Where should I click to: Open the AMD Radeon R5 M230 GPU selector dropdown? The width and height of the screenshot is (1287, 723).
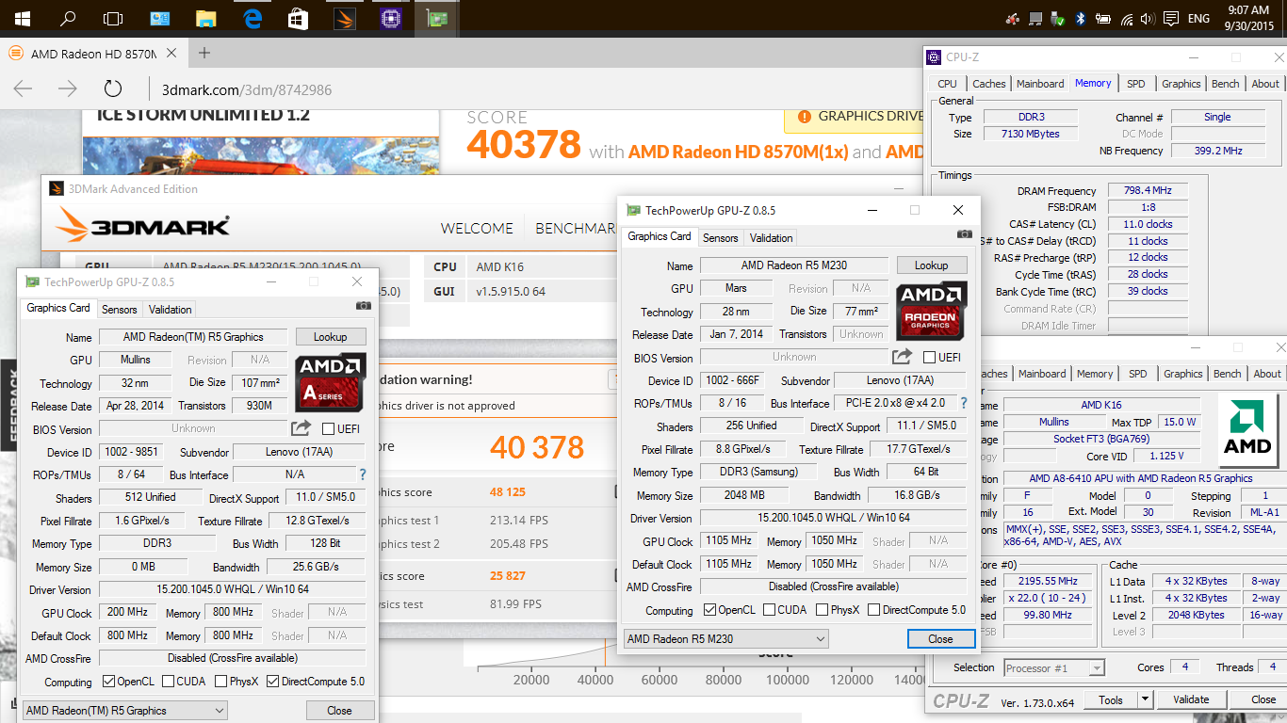coord(725,639)
